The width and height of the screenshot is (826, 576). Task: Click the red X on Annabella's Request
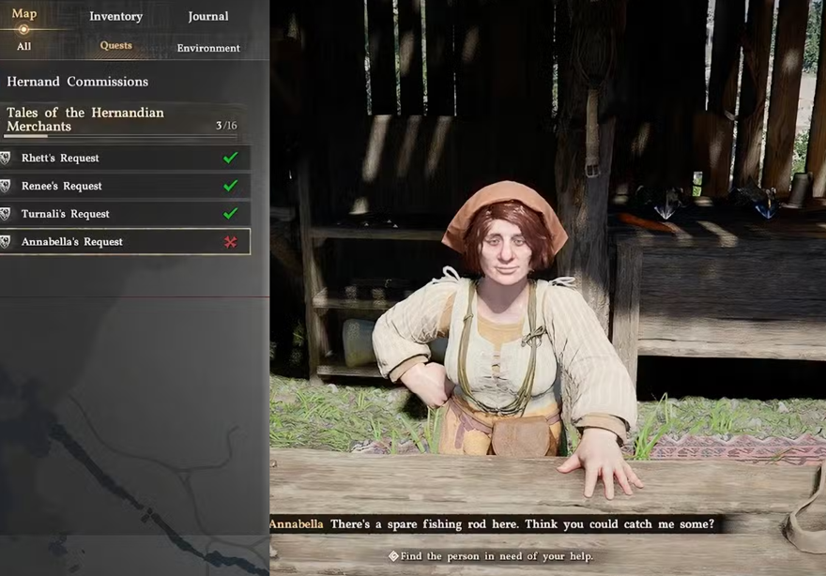(230, 242)
